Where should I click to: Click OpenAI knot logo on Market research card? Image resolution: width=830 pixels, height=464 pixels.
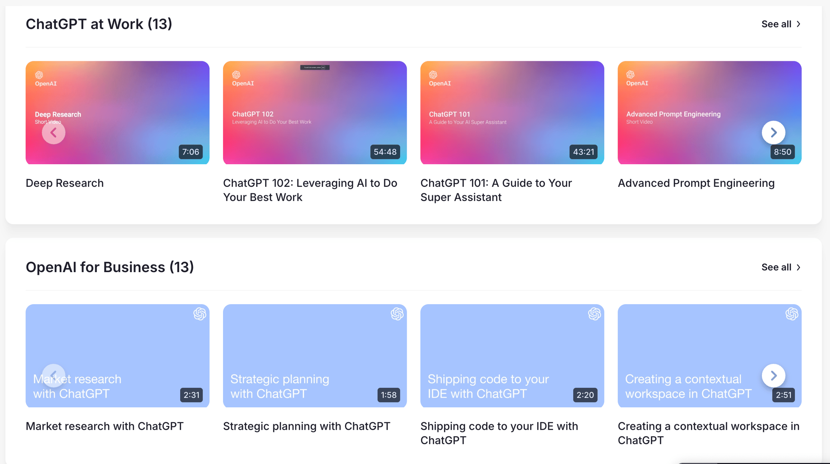point(200,314)
